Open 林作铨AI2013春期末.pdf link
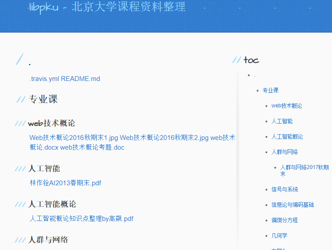The height and width of the screenshot is (250, 332). pos(66,183)
